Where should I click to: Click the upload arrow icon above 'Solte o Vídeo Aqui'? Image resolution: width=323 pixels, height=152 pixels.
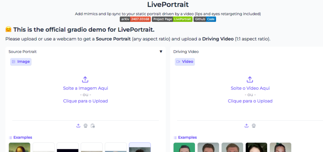[x=250, y=79]
